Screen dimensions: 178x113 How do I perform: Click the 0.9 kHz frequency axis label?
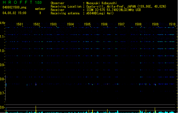(x=2, y=65)
